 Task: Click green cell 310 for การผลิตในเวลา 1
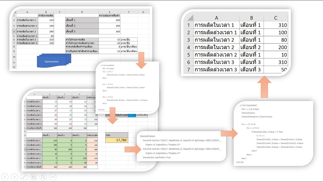[x=49, y=140]
